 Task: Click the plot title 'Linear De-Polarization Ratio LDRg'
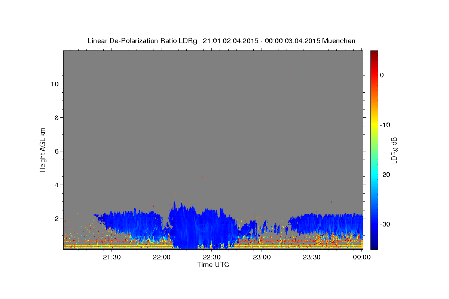(142, 41)
